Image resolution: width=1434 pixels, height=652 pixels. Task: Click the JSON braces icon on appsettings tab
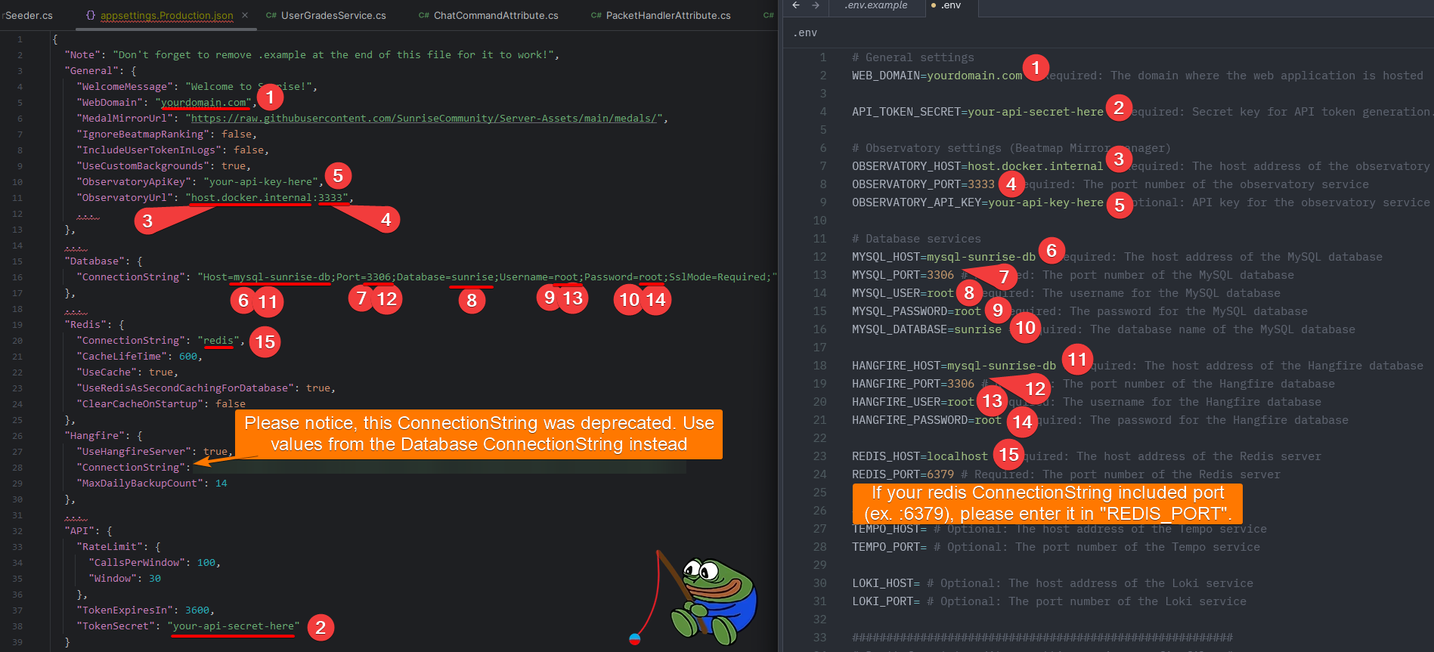(91, 15)
